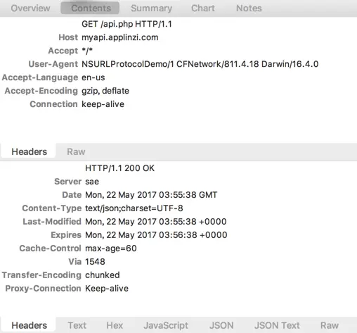Select the Proxy-Connection Keep-alive value

107,289
